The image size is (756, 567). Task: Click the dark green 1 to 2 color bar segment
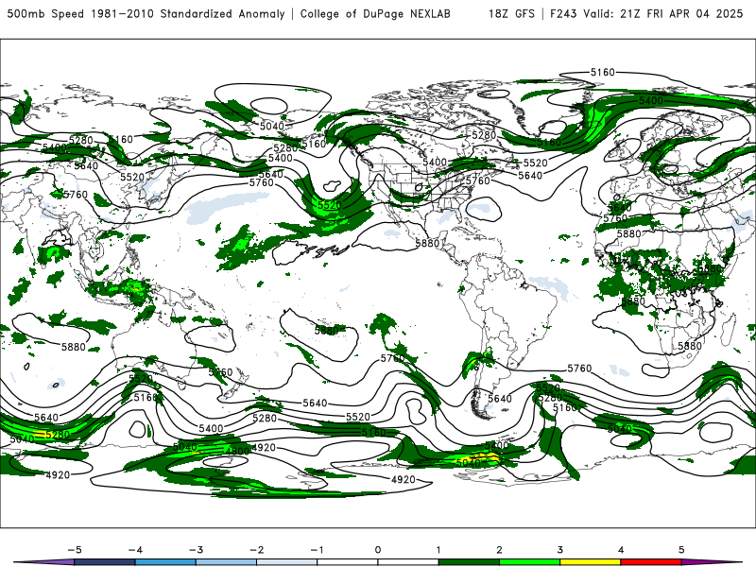(469, 562)
